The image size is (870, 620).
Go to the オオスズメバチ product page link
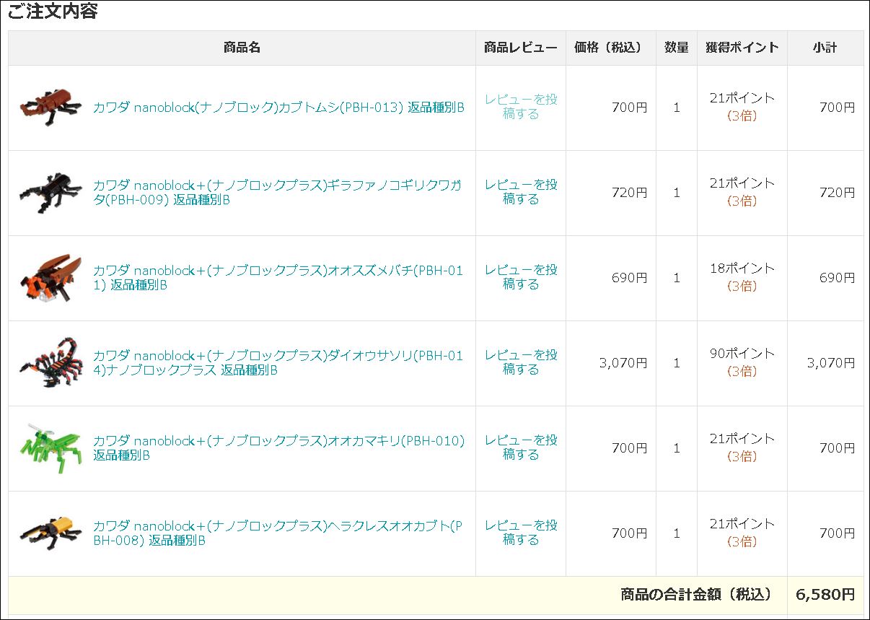(278, 278)
